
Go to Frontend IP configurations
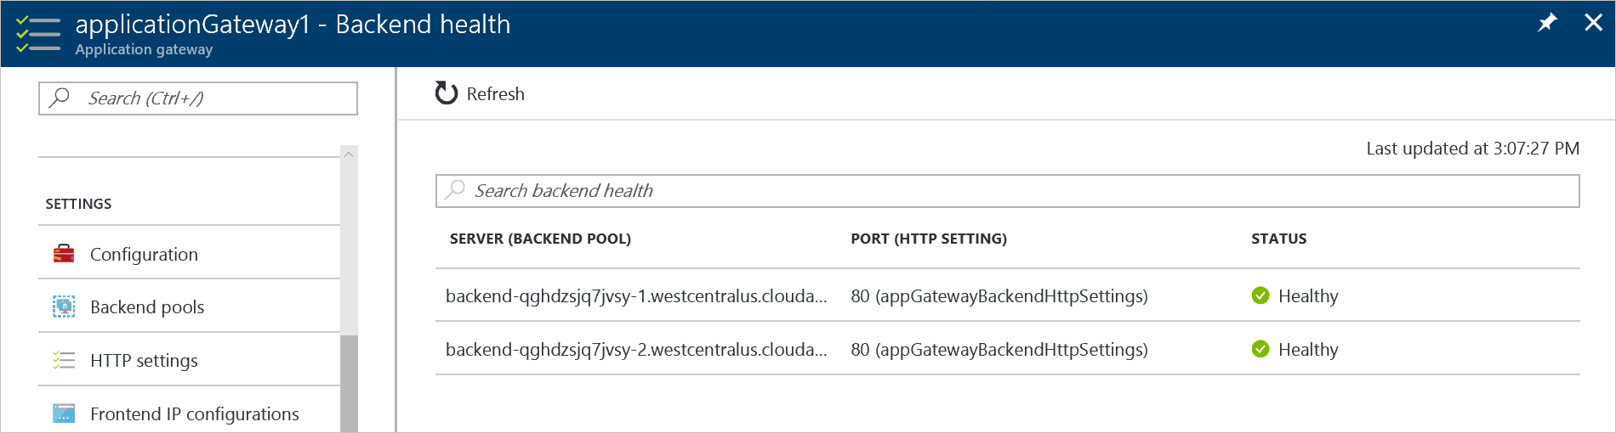pyautogui.click(x=194, y=413)
